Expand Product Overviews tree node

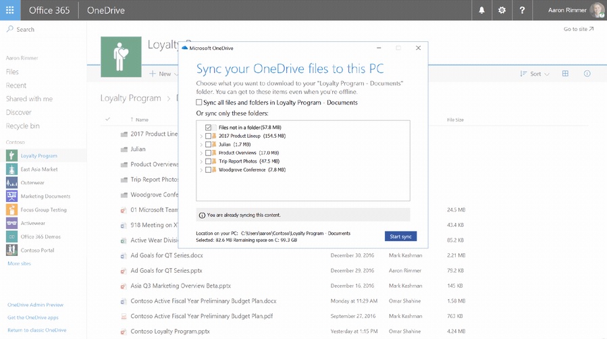201,153
